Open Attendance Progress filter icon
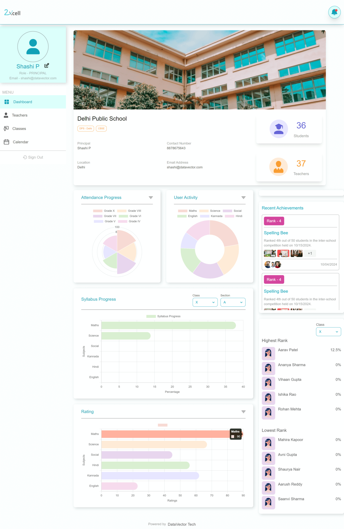The image size is (344, 529). pos(151,197)
